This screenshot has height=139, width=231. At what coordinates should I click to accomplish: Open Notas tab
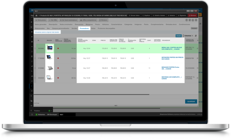(93, 28)
